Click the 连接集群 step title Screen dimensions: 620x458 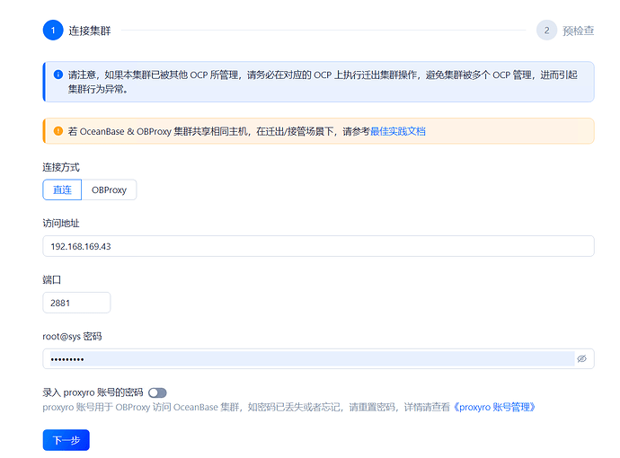coord(90,30)
